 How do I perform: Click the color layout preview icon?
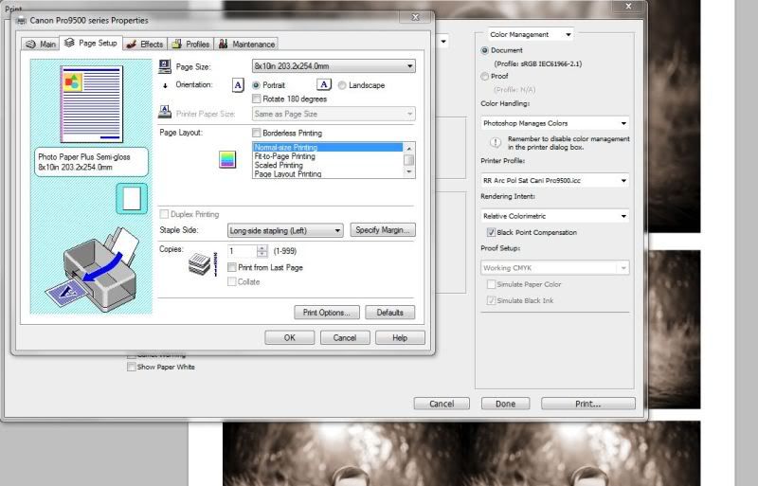click(x=226, y=159)
